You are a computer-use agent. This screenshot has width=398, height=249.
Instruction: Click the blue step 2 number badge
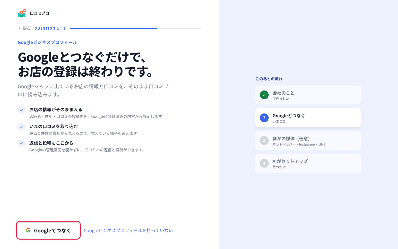pyautogui.click(x=264, y=118)
